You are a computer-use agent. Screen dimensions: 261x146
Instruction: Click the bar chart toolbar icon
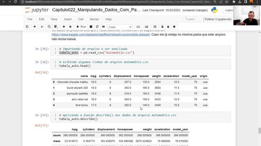coord(146,27)
